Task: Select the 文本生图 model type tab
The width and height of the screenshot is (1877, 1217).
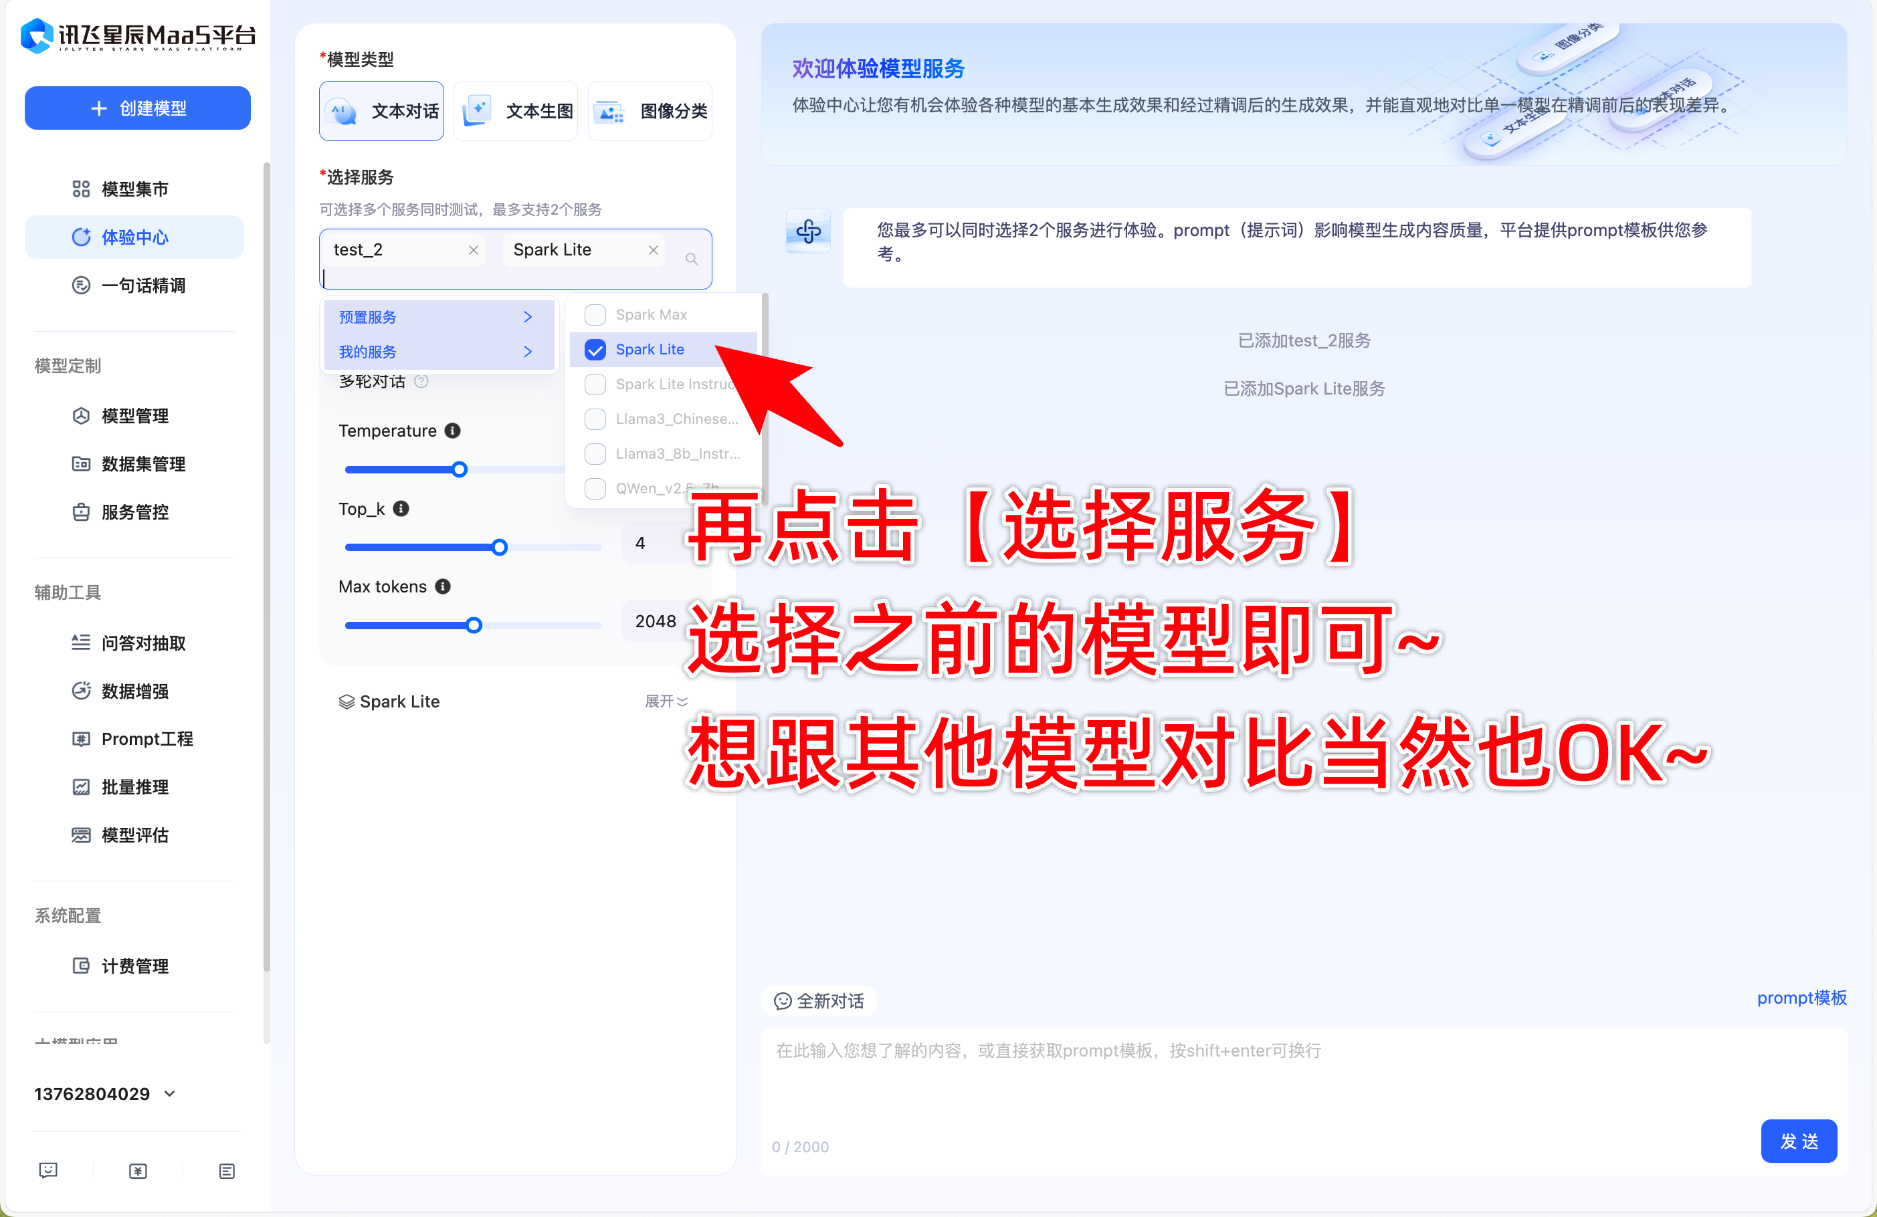Action: point(516,111)
